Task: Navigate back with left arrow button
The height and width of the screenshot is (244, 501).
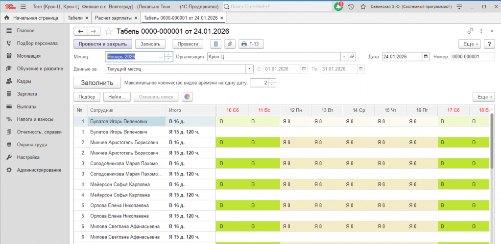Action: [80, 31]
